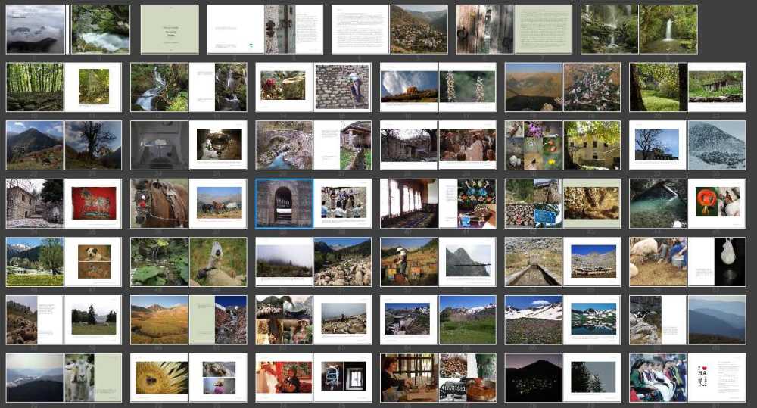Select the mountain peak above village page
The width and height of the screenshot is (757, 408).
pyautogui.click(x=35, y=145)
